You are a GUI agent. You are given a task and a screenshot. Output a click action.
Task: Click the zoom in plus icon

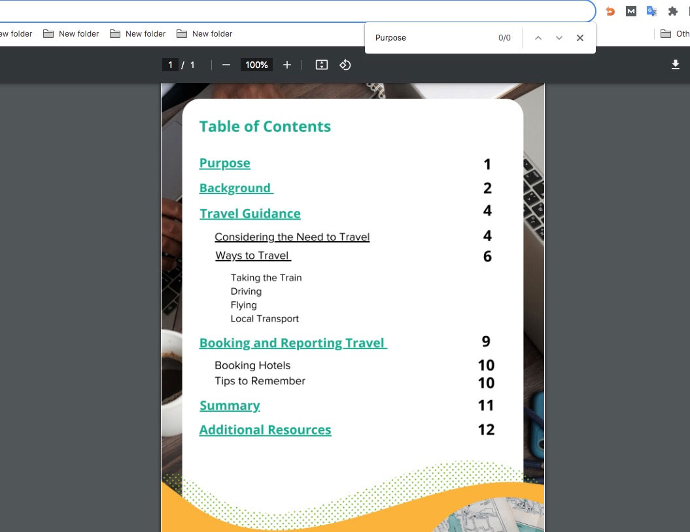[x=287, y=65]
